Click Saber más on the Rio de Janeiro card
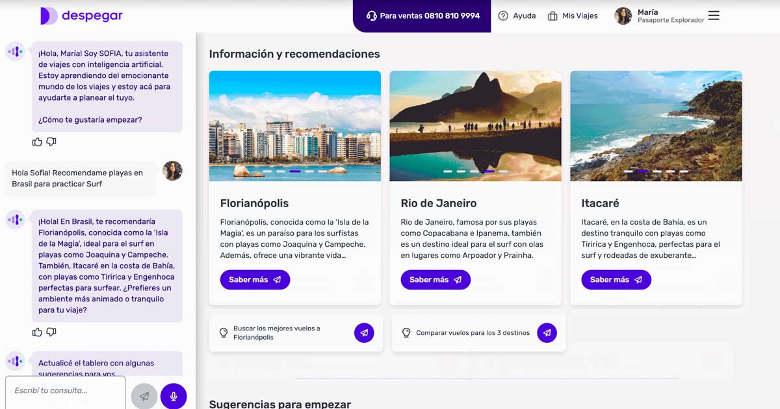This screenshot has width=780, height=409. click(x=435, y=280)
